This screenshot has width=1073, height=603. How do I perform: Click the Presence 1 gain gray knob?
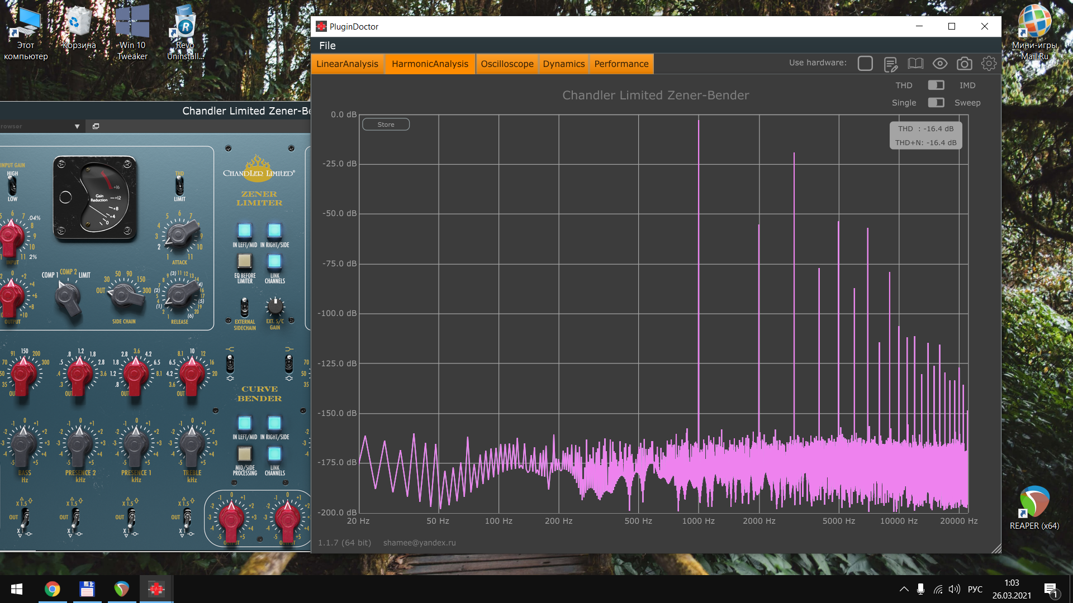coord(135,447)
